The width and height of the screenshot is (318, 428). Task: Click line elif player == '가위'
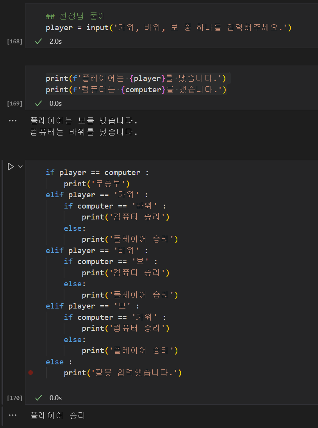[96, 195]
